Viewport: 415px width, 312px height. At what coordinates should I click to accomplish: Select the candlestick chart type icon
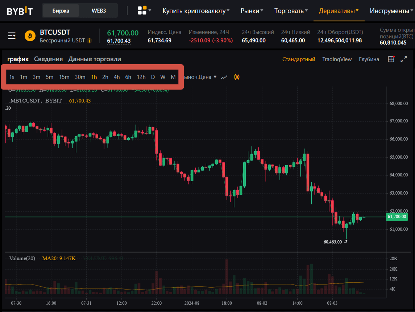pos(237,77)
